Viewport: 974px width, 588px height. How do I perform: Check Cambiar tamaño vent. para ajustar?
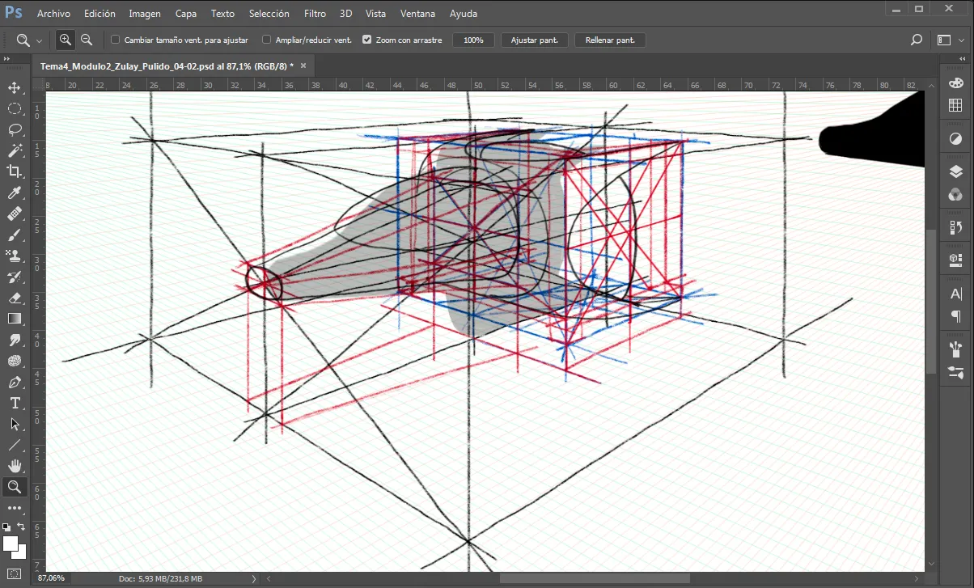point(116,40)
